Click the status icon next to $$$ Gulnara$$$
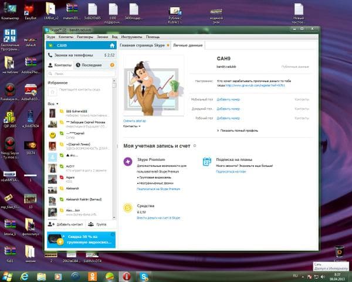352x282 pixels. click(62, 111)
